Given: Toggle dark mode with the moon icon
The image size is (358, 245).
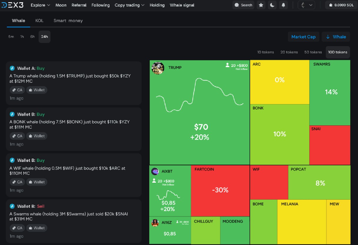Looking at the screenshot, I should [272, 5].
